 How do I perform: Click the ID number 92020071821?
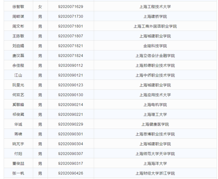point(71,46)
